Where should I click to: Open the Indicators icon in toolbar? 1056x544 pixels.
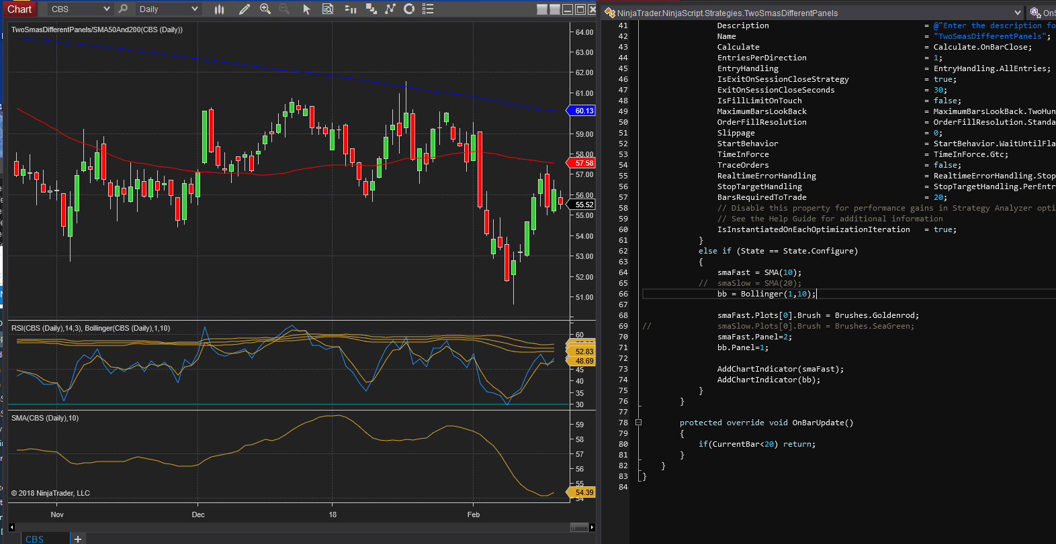pos(350,9)
